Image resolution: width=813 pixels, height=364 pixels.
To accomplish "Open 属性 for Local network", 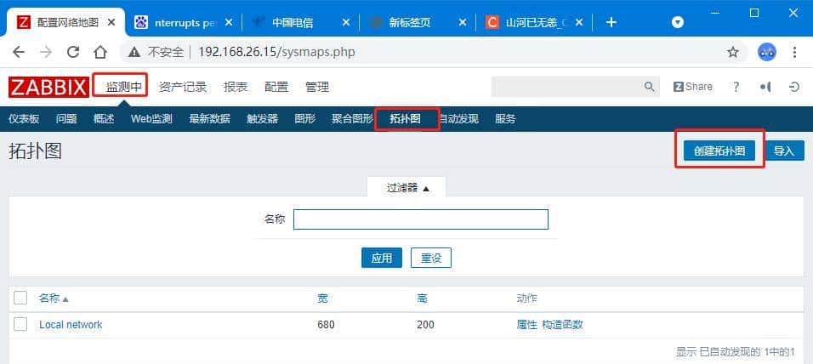I will (526, 325).
